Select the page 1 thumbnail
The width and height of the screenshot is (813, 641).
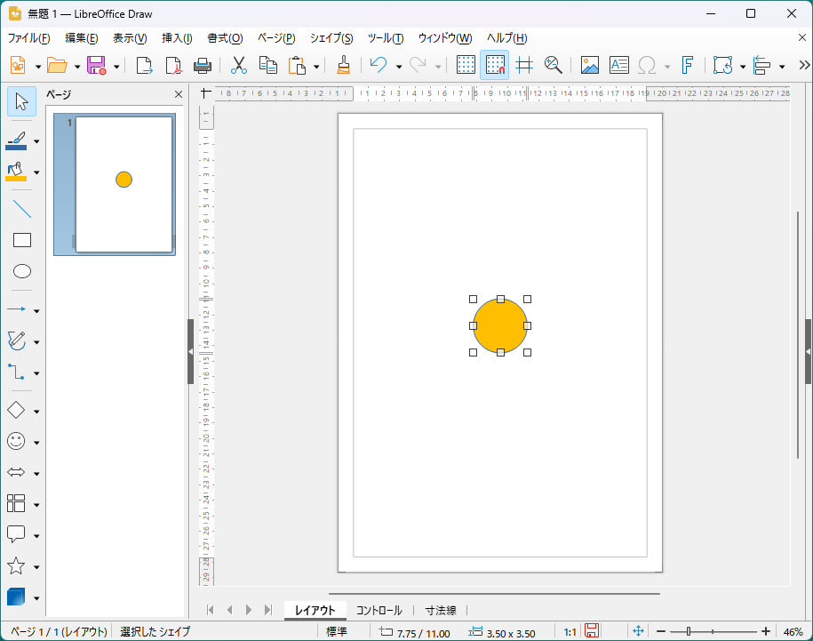click(123, 184)
